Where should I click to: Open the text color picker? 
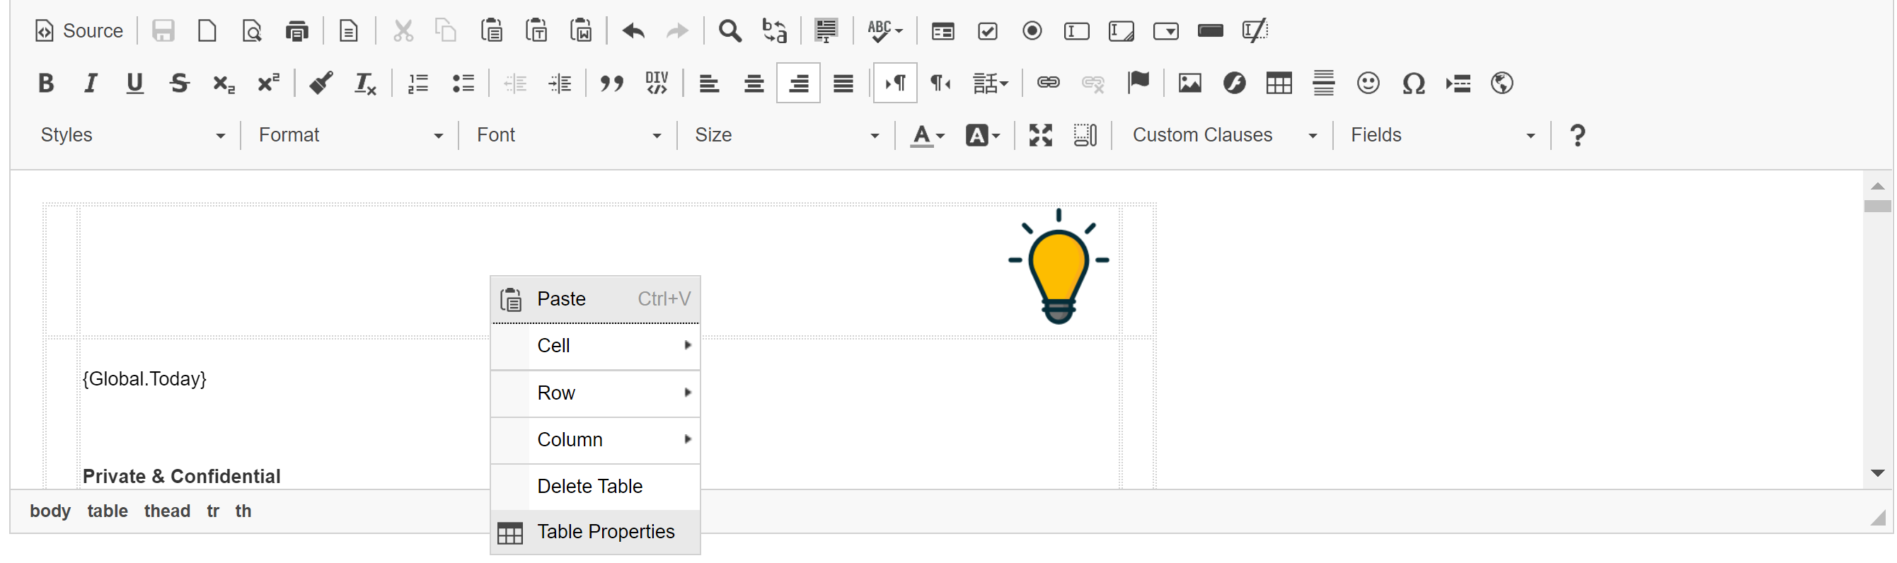928,135
